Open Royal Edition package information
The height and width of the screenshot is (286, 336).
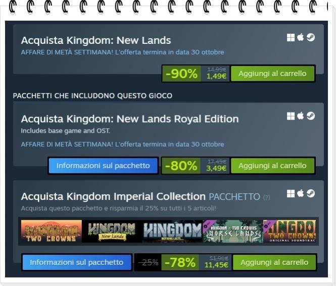pyautogui.click(x=103, y=166)
